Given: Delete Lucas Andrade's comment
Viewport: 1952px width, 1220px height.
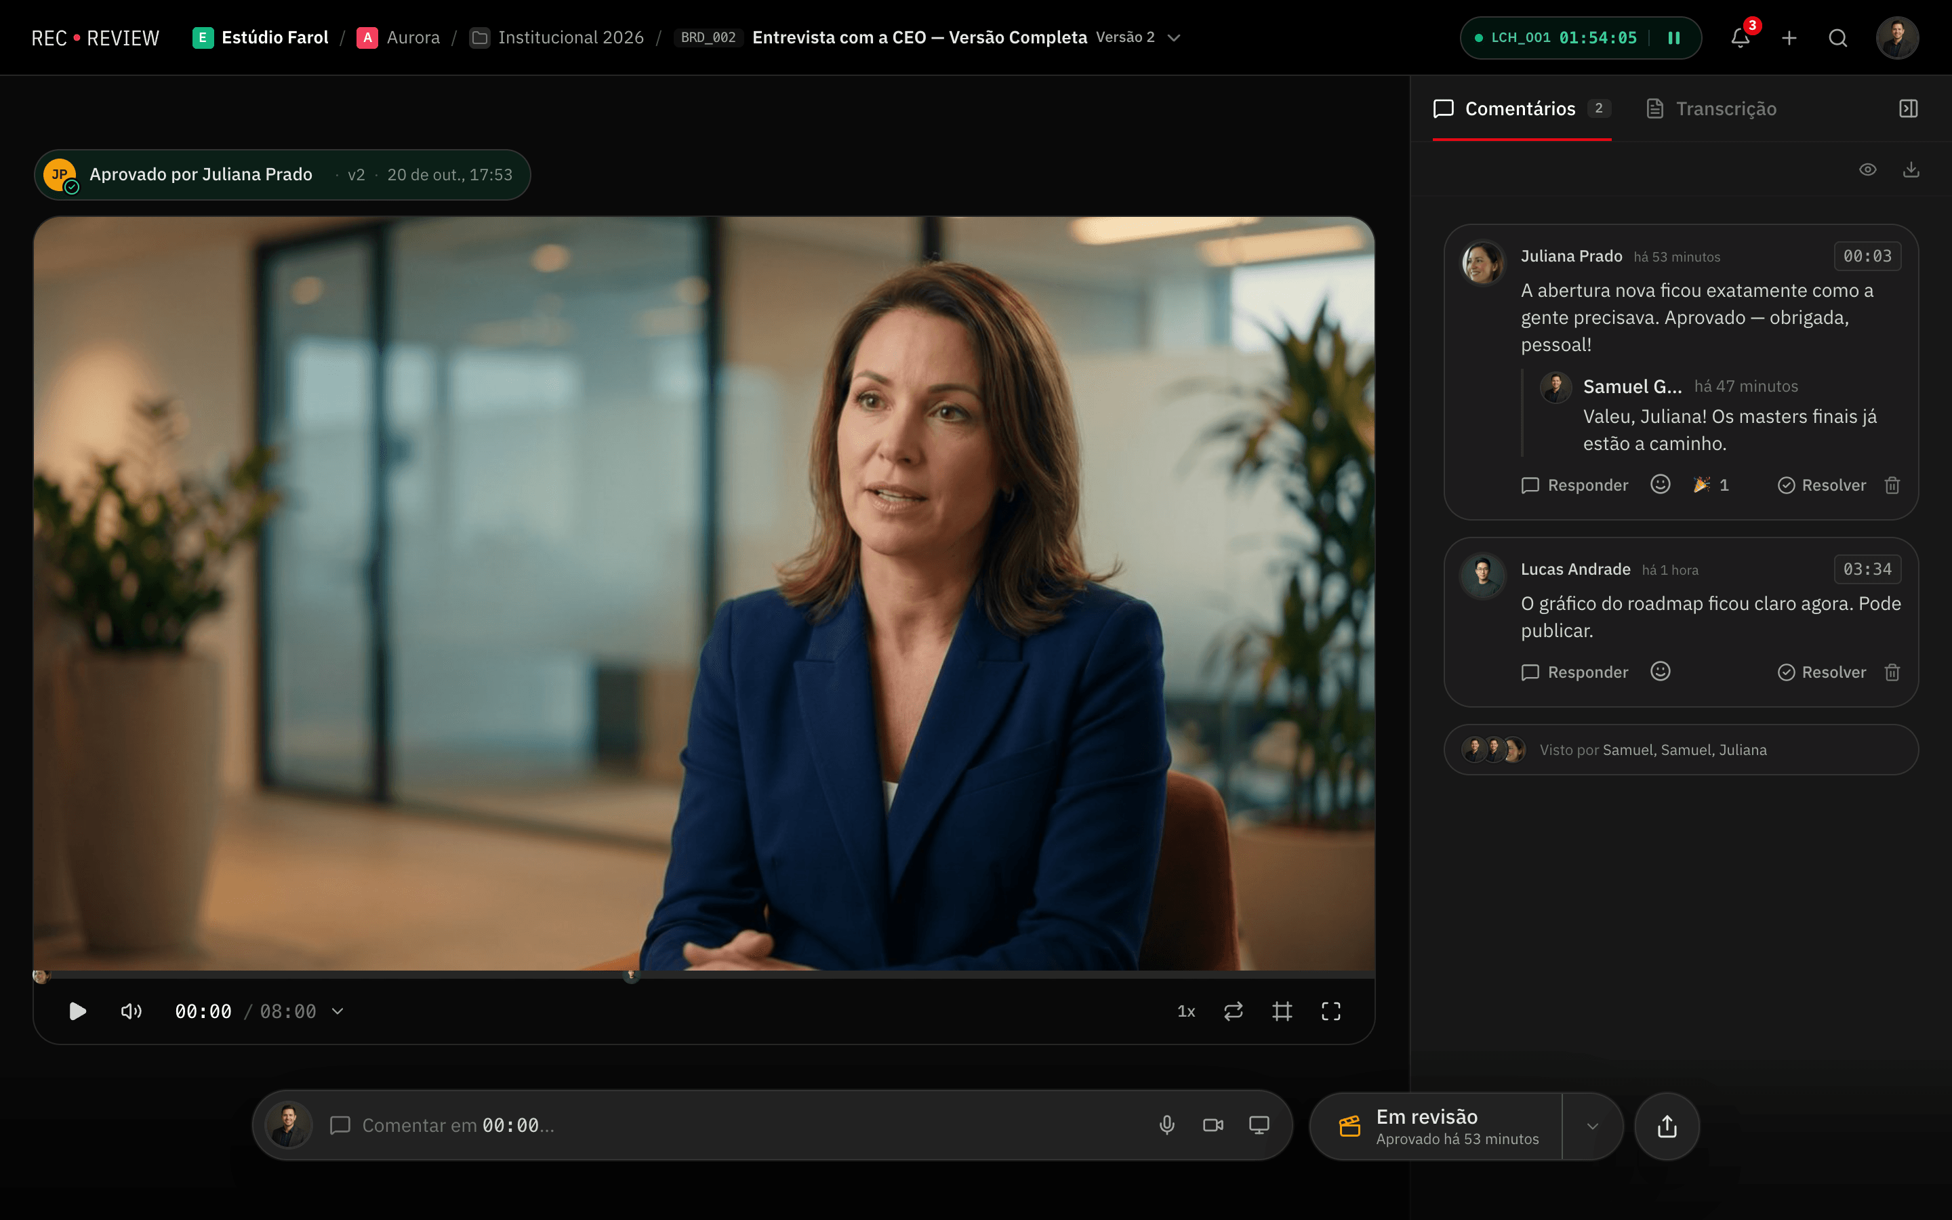Looking at the screenshot, I should pos(1892,672).
